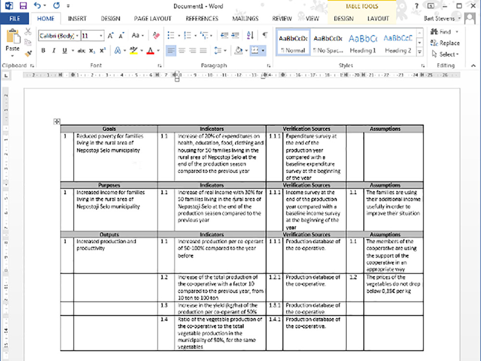Toggle italic formatting
This screenshot has width=481, height=361.
pos(54,51)
